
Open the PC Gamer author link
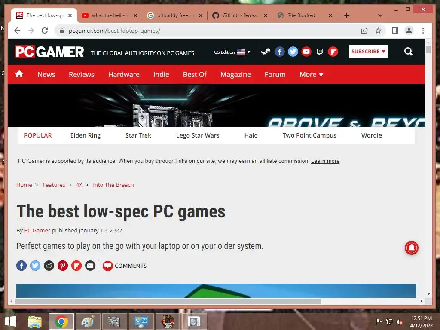point(37,230)
